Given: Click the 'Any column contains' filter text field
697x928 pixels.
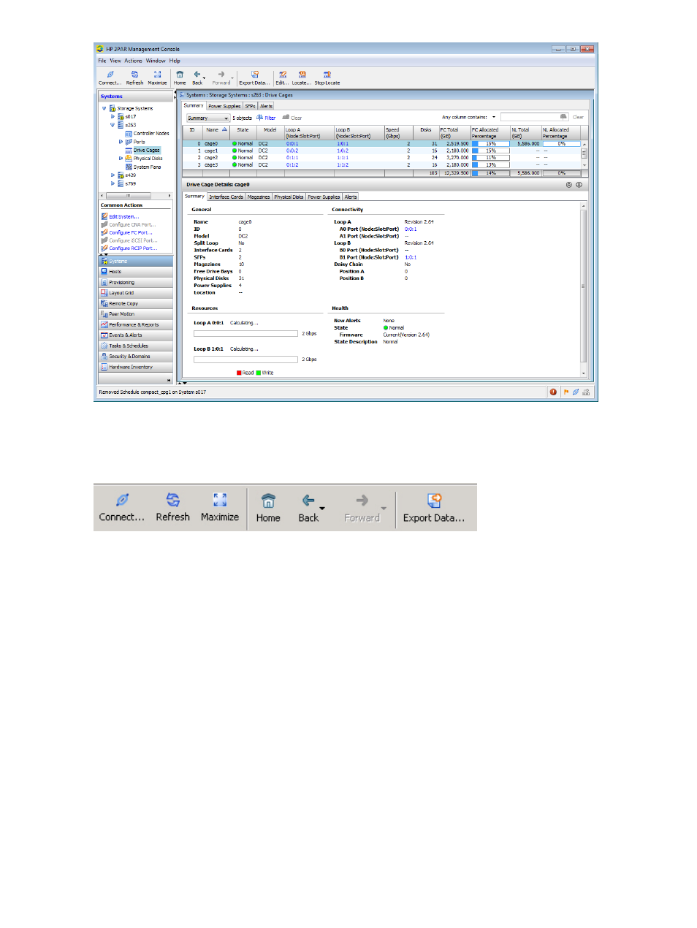Looking at the screenshot, I should (534, 117).
